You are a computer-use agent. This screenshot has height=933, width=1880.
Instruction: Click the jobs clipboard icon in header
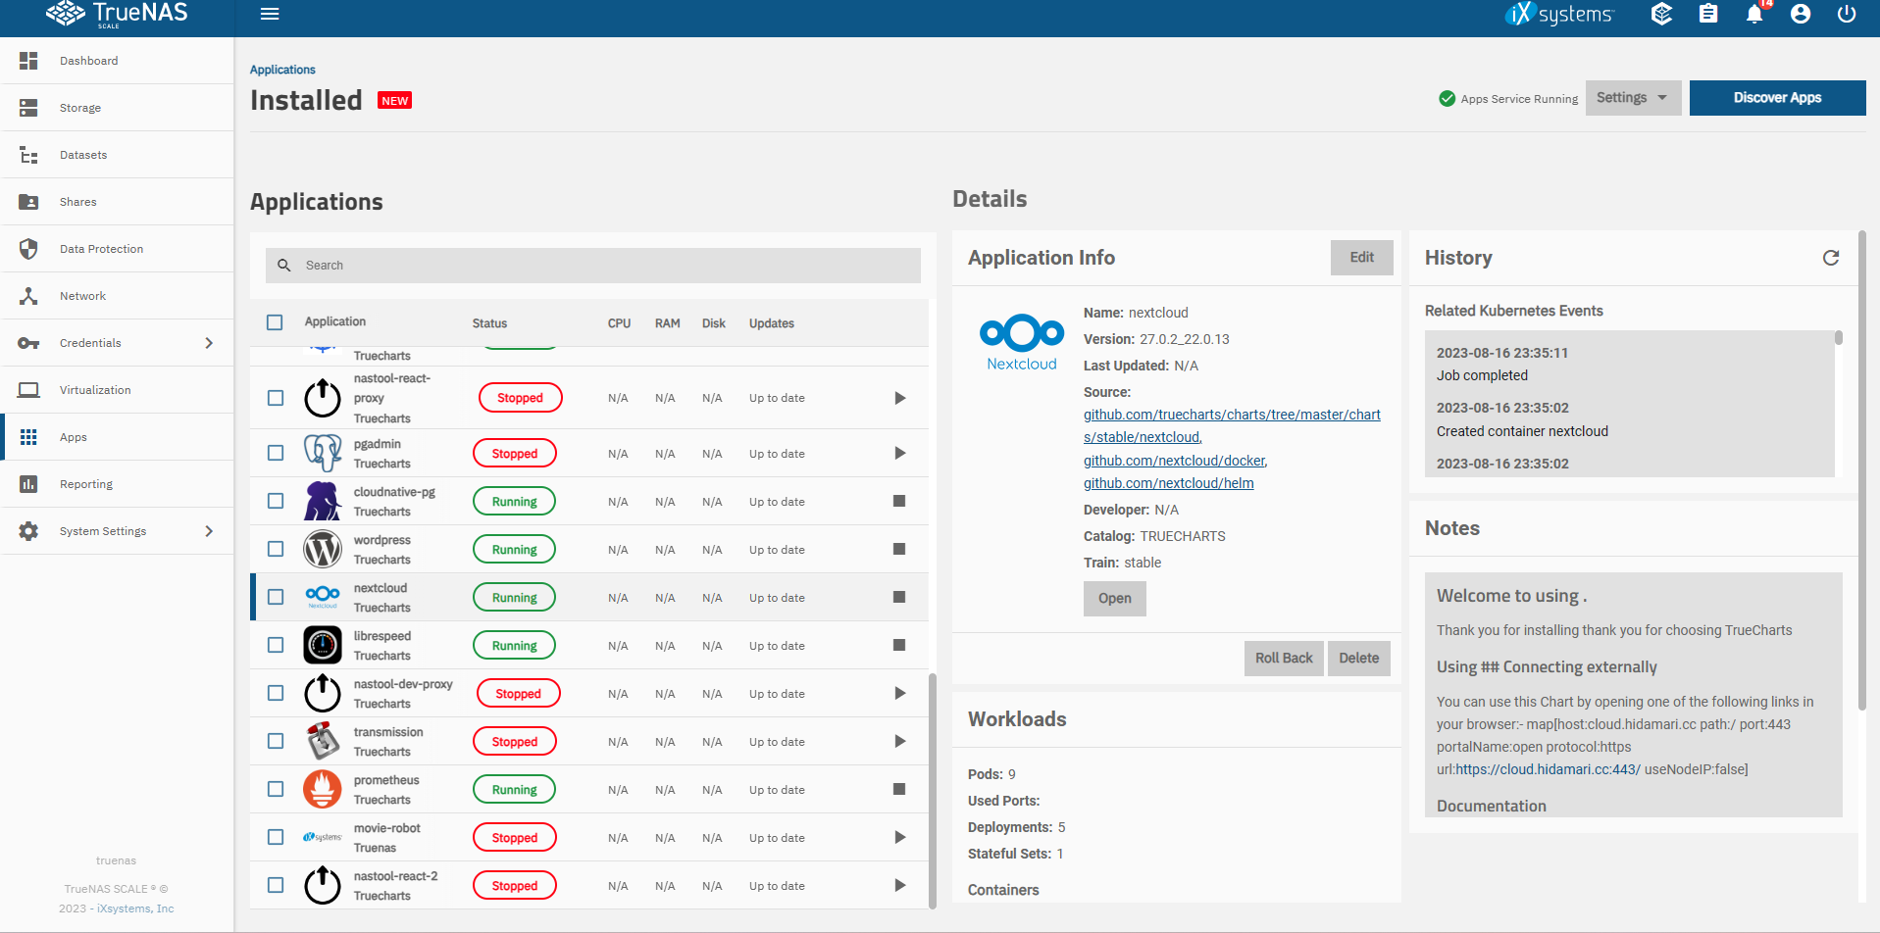tap(1708, 15)
